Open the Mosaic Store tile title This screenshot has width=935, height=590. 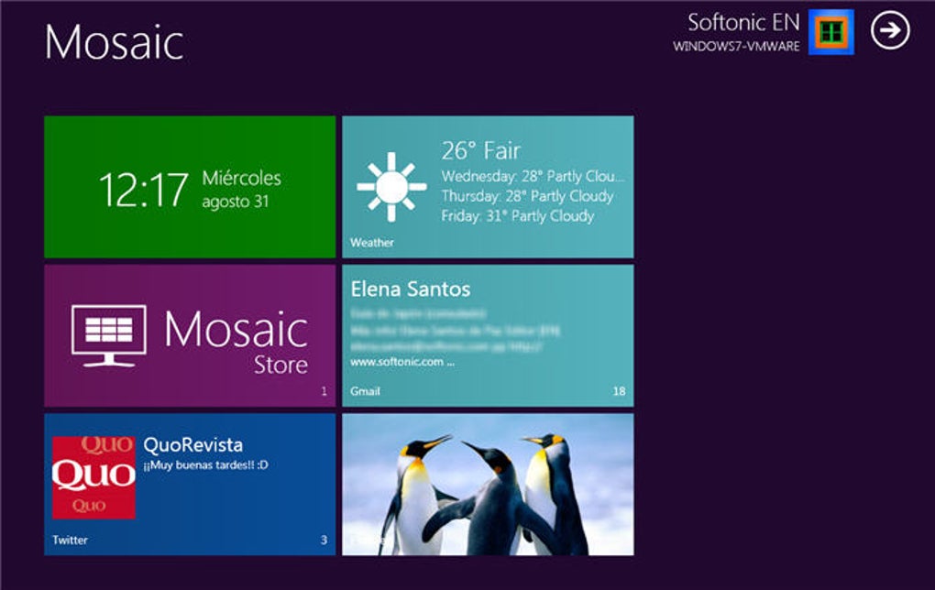click(236, 342)
